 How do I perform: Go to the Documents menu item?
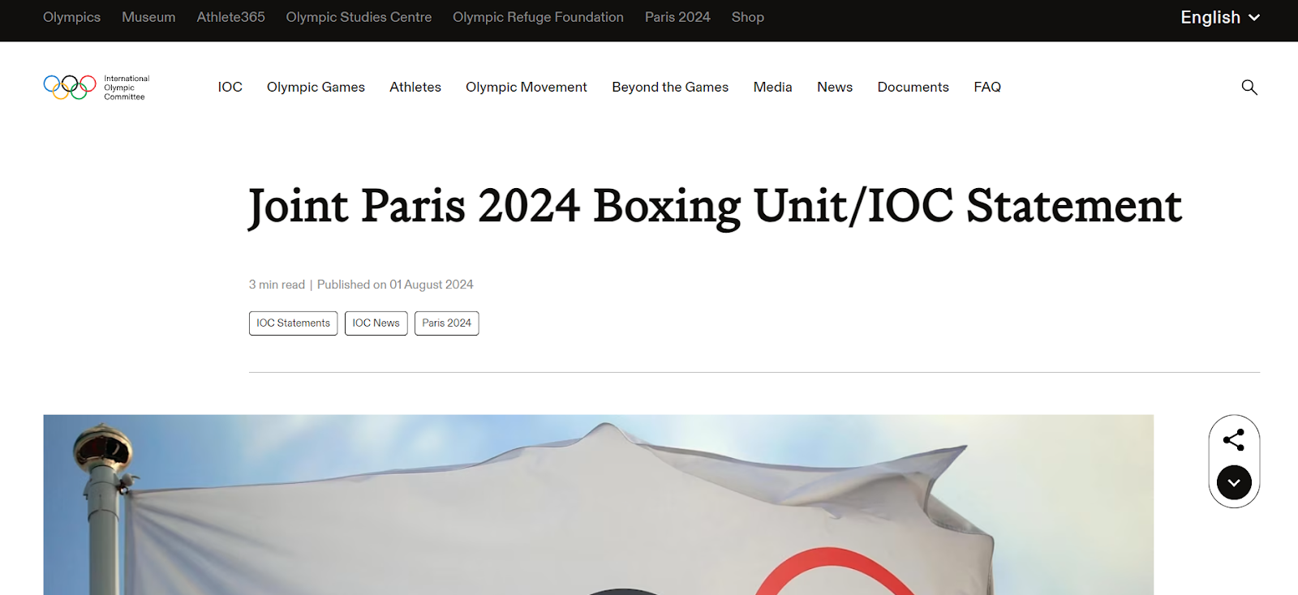(913, 87)
